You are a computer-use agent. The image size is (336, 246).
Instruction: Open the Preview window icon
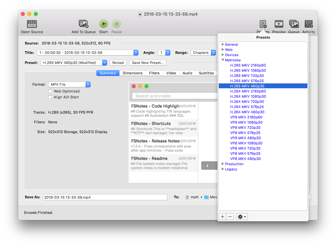pos(279,24)
